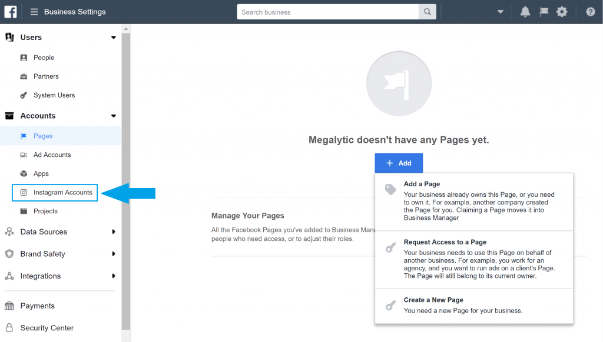Collapse the Users section arrow
The image size is (603, 342).
(x=114, y=38)
